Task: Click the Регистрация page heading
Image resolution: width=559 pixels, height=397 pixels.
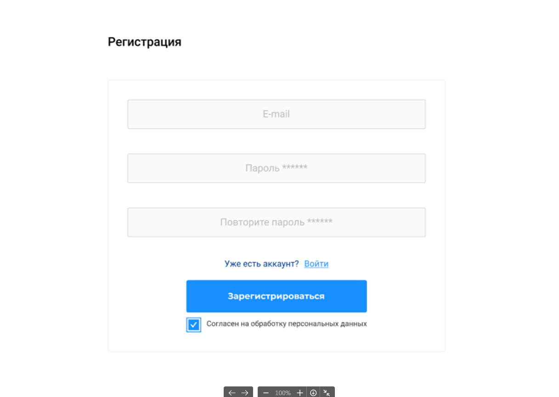Action: click(144, 42)
